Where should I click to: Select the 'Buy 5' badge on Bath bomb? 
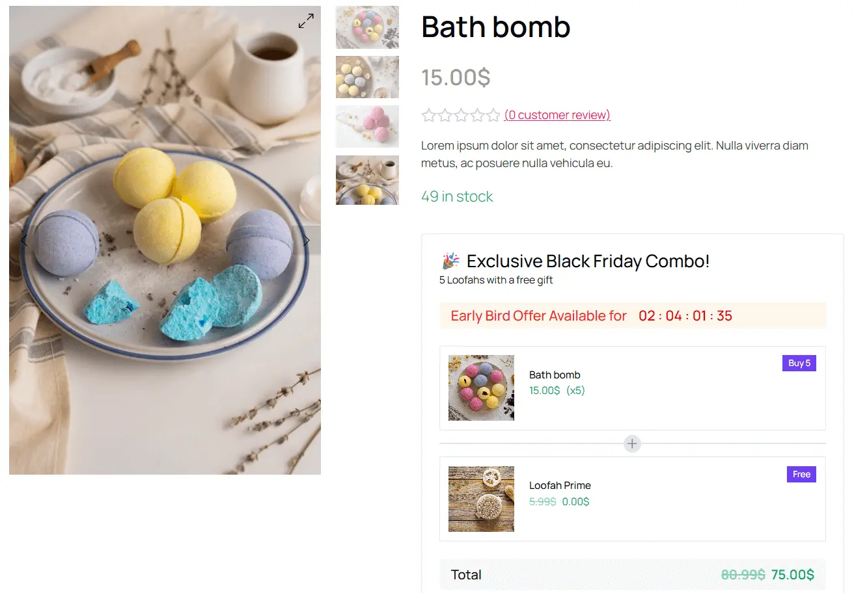pos(799,363)
